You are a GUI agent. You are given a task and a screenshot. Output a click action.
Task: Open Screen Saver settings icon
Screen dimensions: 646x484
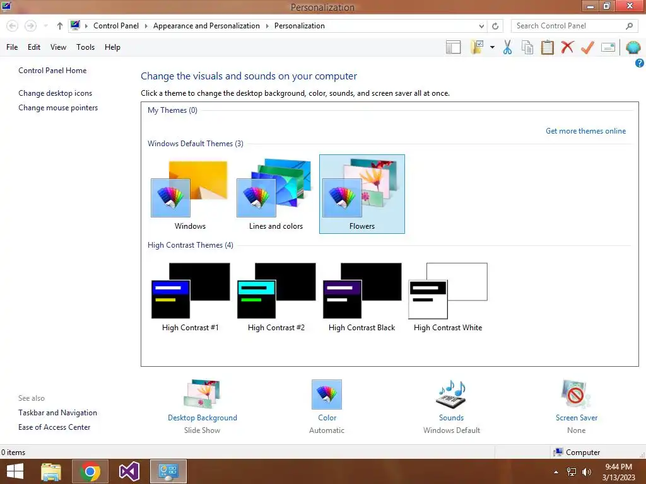(x=576, y=395)
